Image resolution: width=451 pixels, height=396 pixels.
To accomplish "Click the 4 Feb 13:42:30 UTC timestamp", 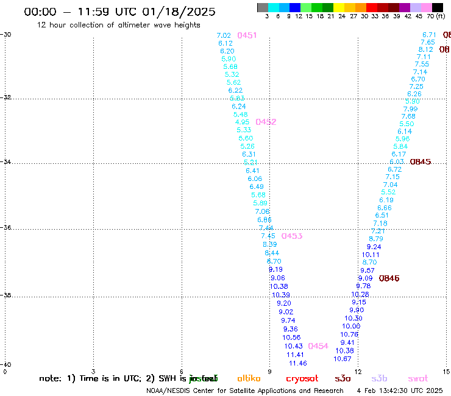I will pyautogui.click(x=400, y=391).
